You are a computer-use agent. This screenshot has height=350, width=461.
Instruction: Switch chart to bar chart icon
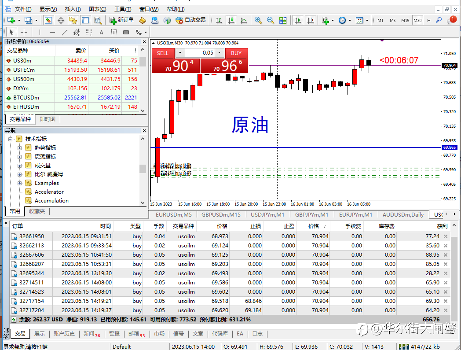[219, 20]
